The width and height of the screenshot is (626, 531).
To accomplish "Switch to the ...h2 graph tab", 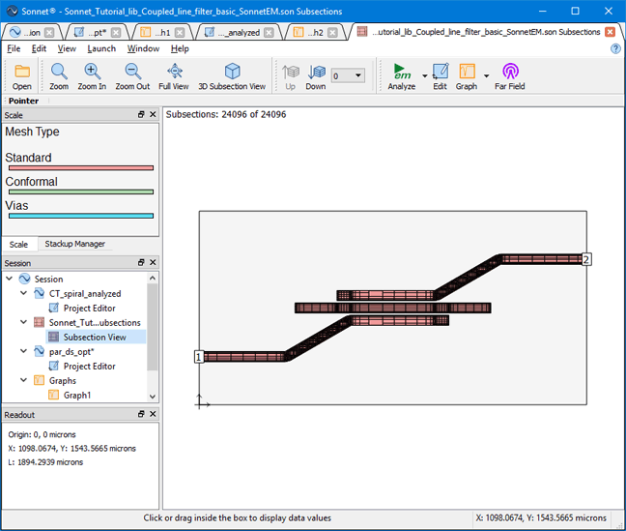I will pyautogui.click(x=315, y=32).
